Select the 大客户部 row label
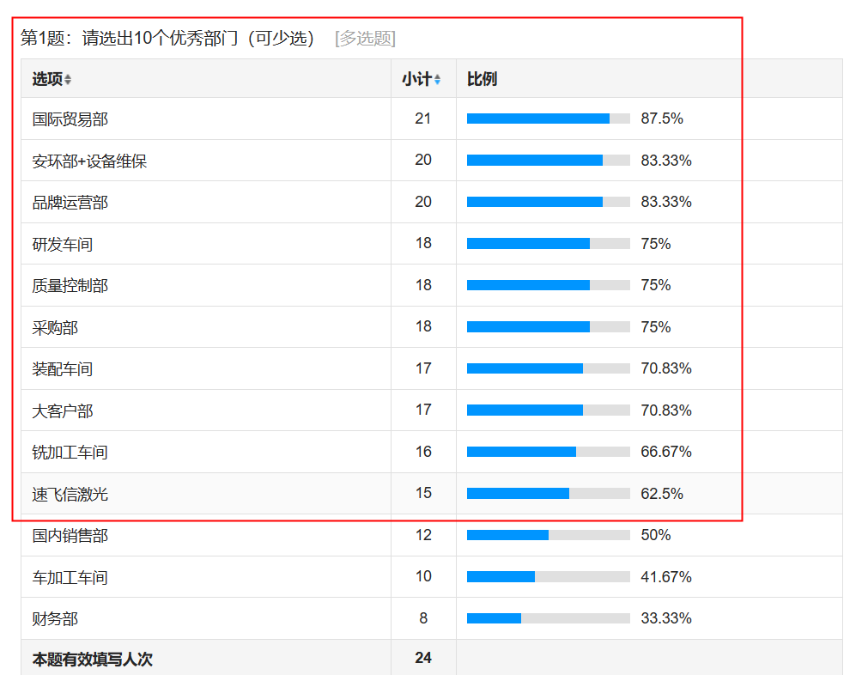 (63, 411)
